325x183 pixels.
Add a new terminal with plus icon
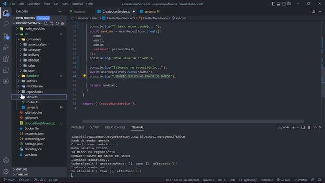click(294, 127)
